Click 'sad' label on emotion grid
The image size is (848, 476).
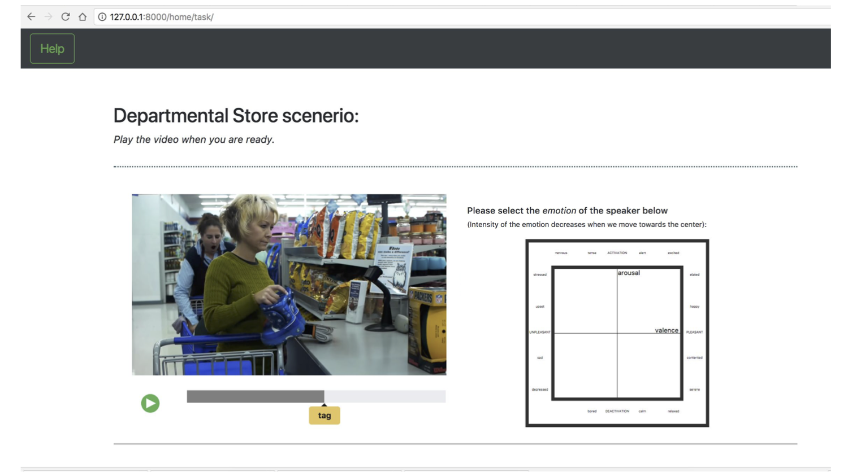[x=540, y=357]
